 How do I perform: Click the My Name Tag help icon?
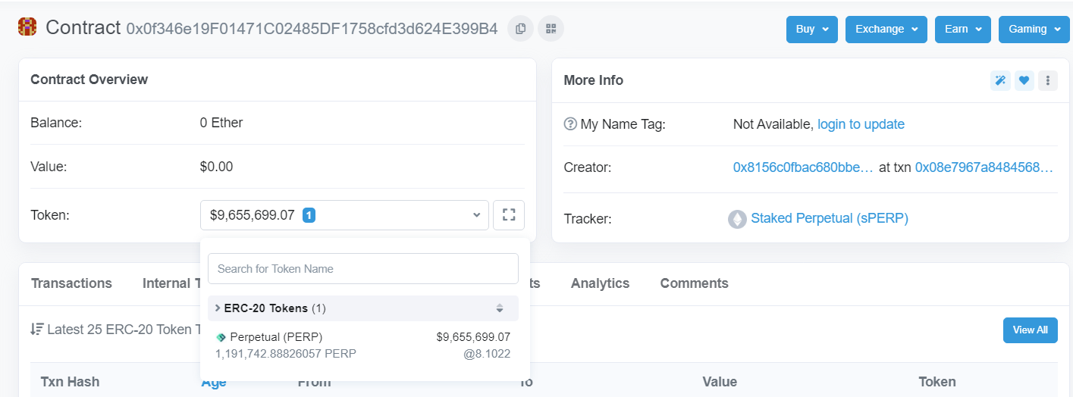[570, 124]
